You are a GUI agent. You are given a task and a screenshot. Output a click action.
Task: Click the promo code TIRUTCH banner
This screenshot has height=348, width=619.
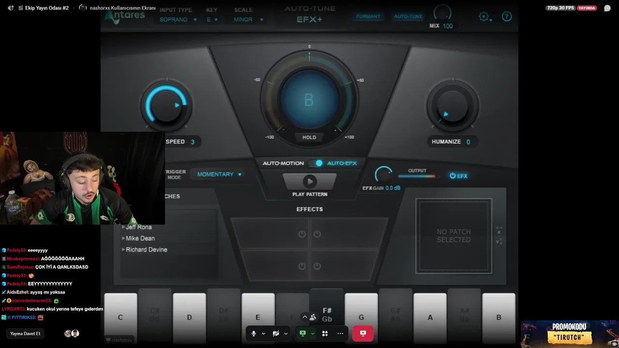[569, 333]
